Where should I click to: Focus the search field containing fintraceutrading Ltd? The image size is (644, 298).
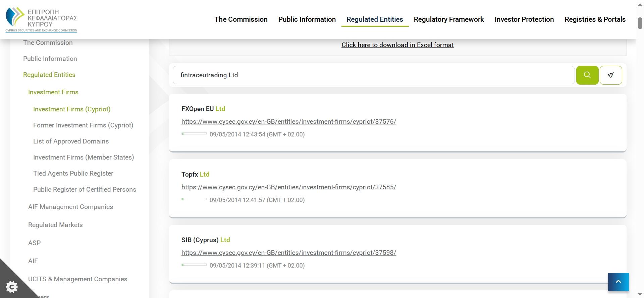tap(374, 75)
